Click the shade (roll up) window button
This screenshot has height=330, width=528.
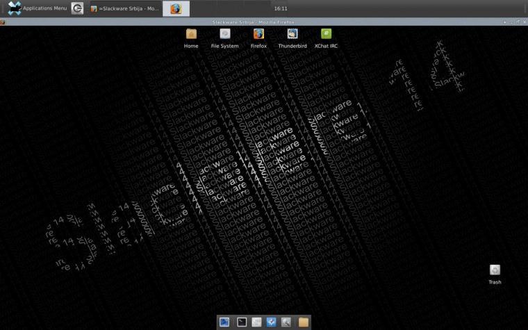[505, 22]
